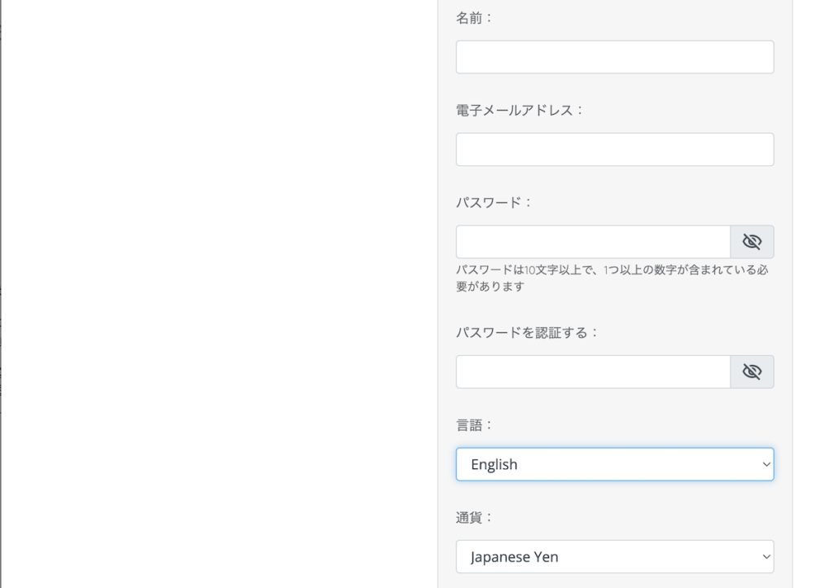Click the chevron on the Japanese Yen selector

tap(766, 556)
